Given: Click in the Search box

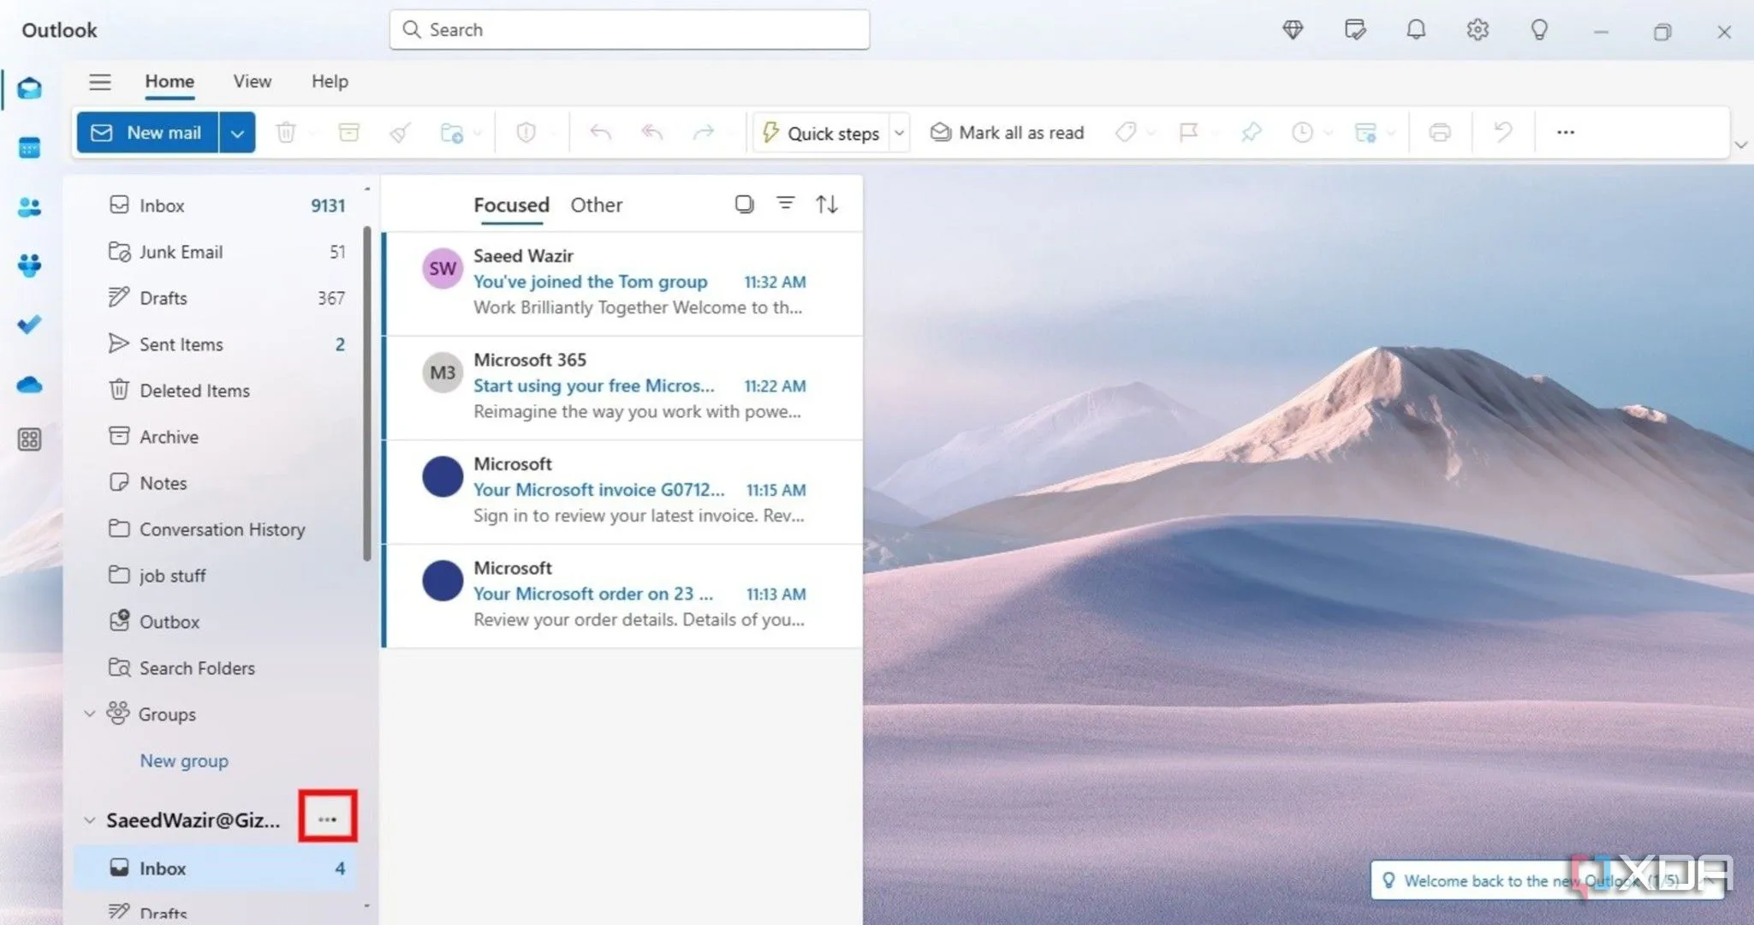Looking at the screenshot, I should 629,30.
